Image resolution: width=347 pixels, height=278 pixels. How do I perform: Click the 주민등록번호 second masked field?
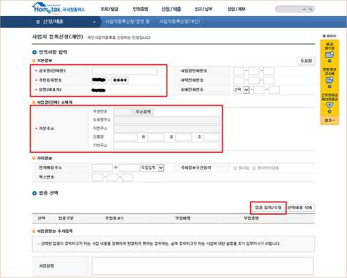click(120, 80)
